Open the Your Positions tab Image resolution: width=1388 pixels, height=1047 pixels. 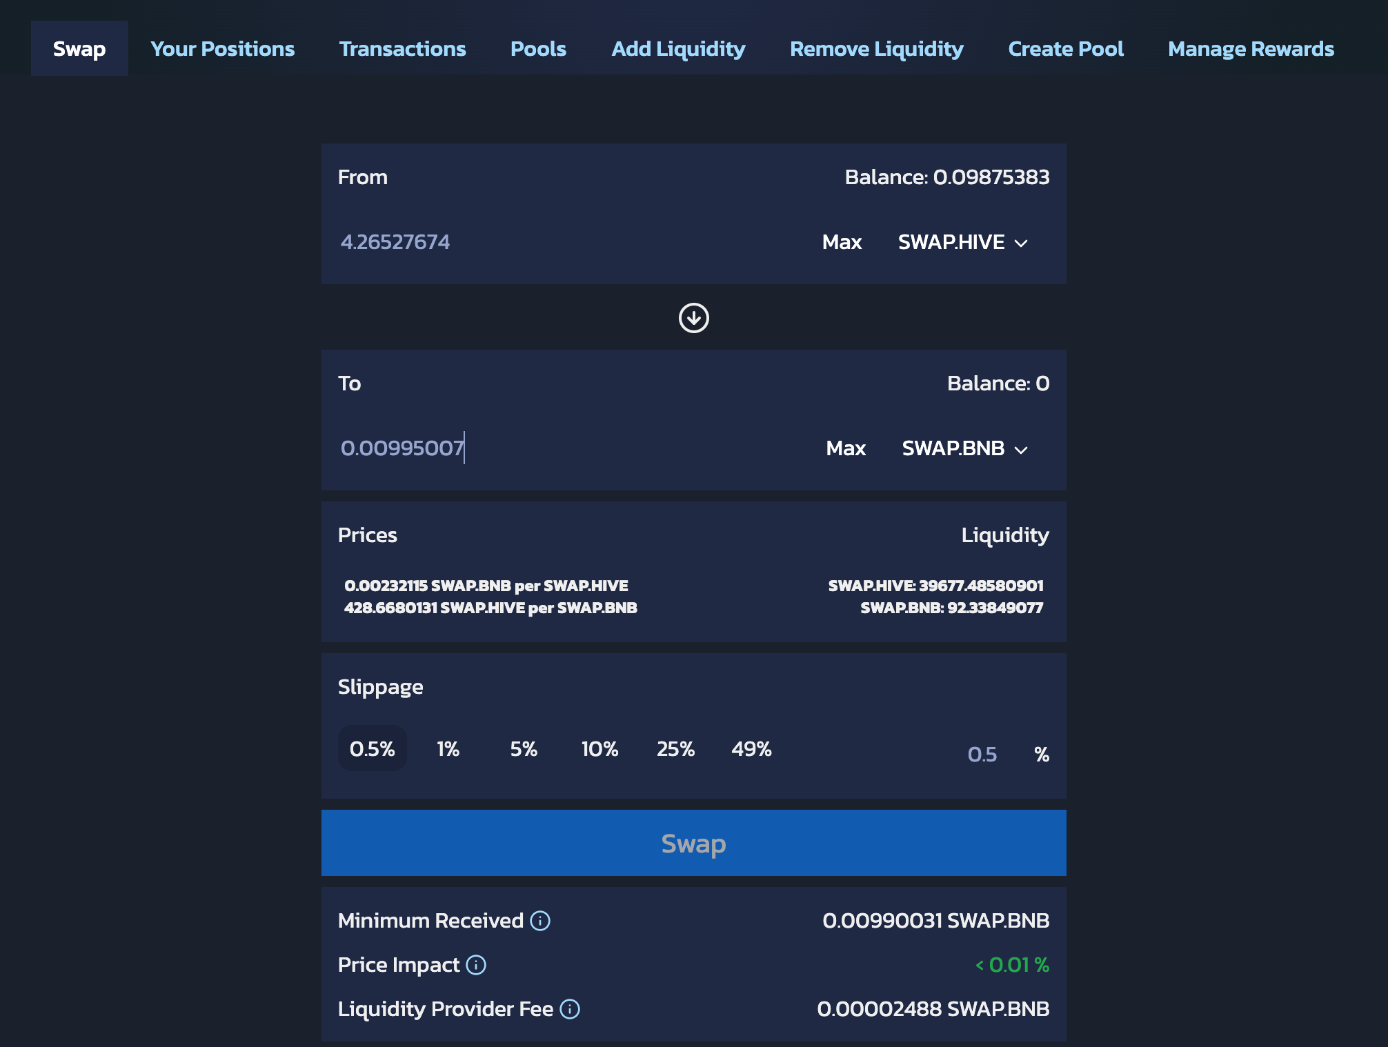(x=222, y=48)
